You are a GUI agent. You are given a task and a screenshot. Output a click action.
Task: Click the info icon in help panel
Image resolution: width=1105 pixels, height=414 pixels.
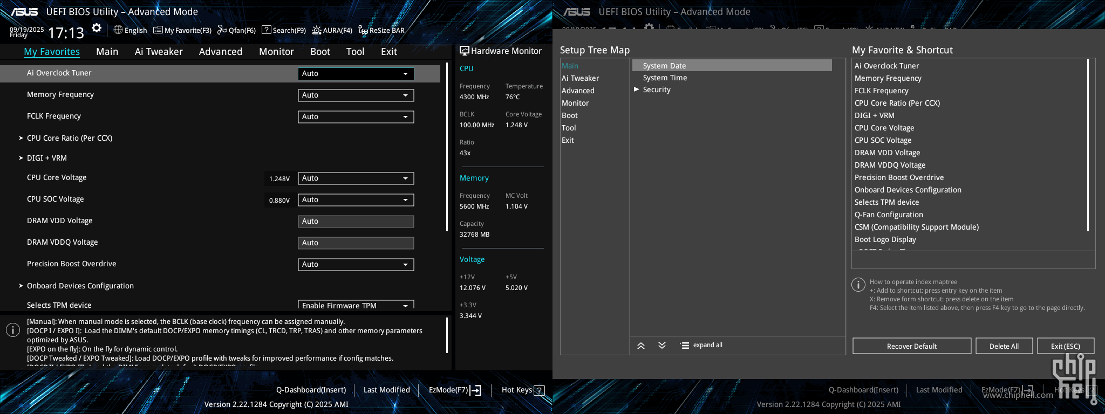pos(13,330)
